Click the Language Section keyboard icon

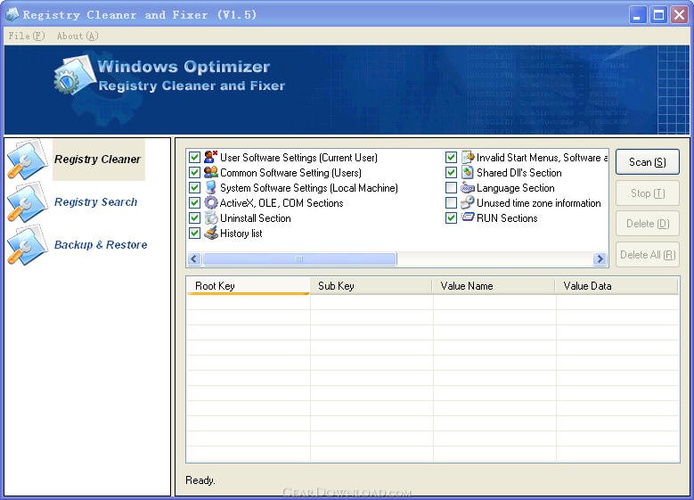(468, 187)
